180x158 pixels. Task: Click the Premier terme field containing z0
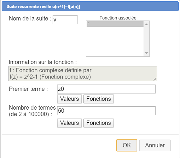[106, 89]
